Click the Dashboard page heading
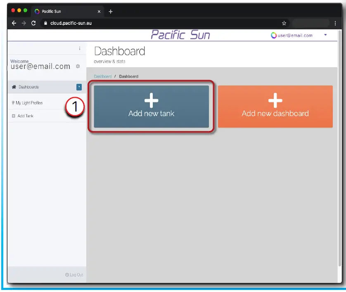Viewport: 346px width, 292px height. pos(120,51)
